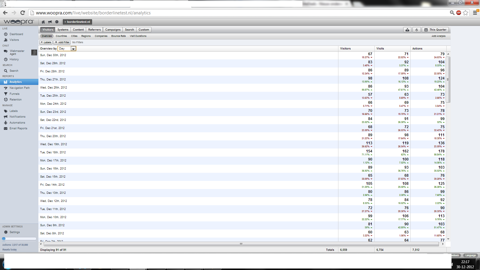Switch to the Campaigns tab

coord(113,30)
